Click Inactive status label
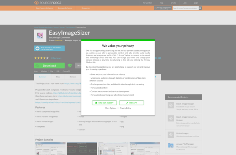Image resolution: width=236 pixels, height=155 pixels. (59, 41)
